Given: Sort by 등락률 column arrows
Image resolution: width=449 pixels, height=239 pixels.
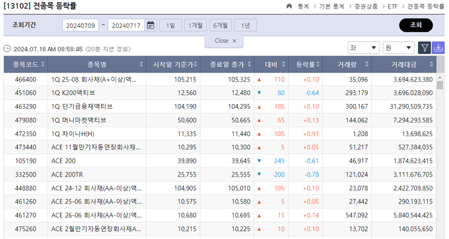Looking at the screenshot, I should 318,65.
